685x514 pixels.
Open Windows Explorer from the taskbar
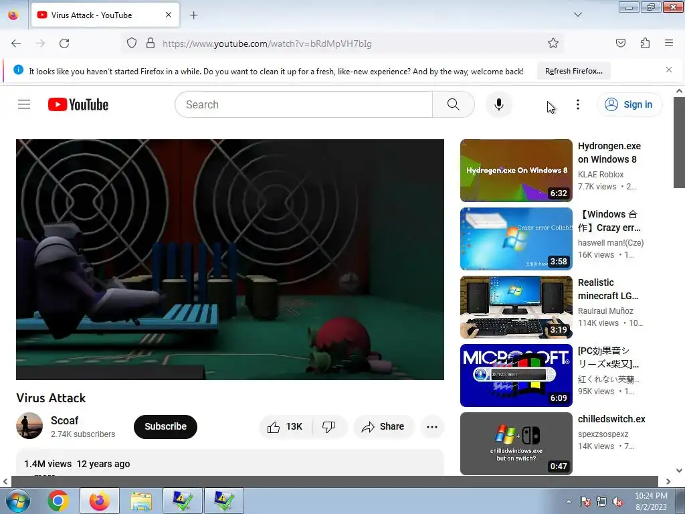141,501
